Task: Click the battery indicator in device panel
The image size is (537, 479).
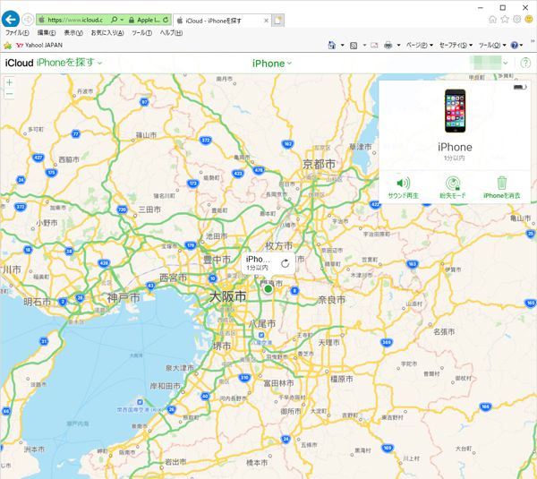Action: (x=519, y=88)
